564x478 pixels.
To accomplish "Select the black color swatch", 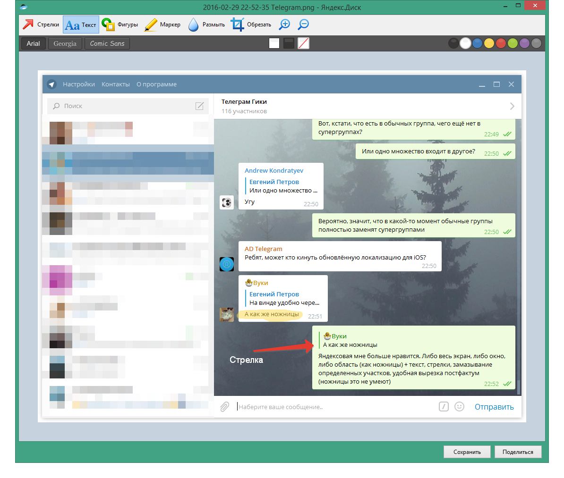I will pyautogui.click(x=453, y=43).
